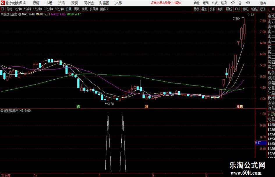
Task: Click the headset support icon
Action: (233, 3)
